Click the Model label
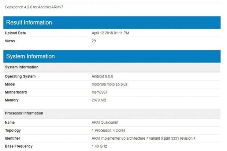 10,84
